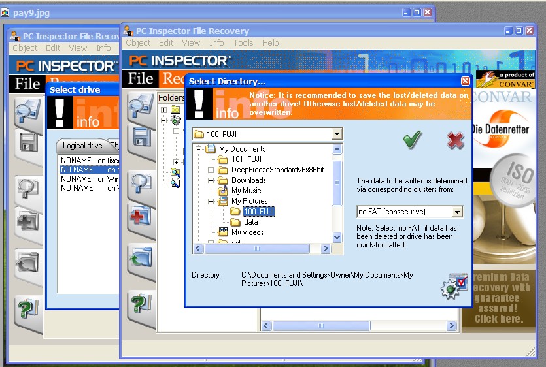Screen dimensions: 546x367
Task: Collapse the My Documents tree node
Action: pyautogui.click(x=198, y=149)
